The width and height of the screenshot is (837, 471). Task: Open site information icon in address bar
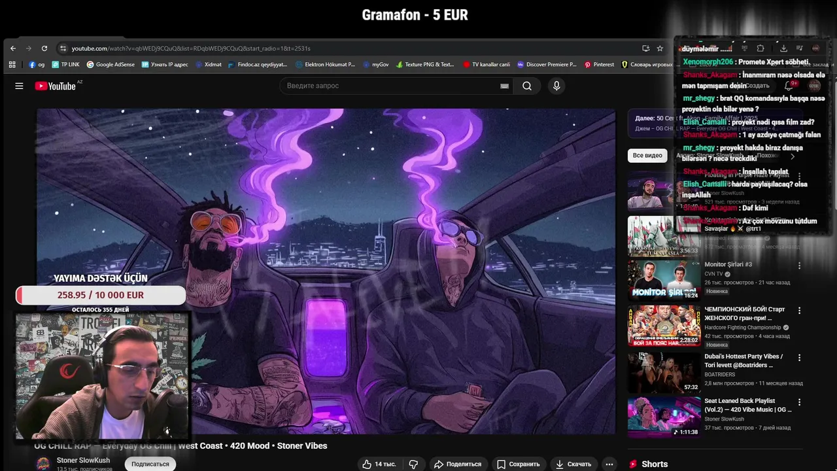[x=63, y=48]
